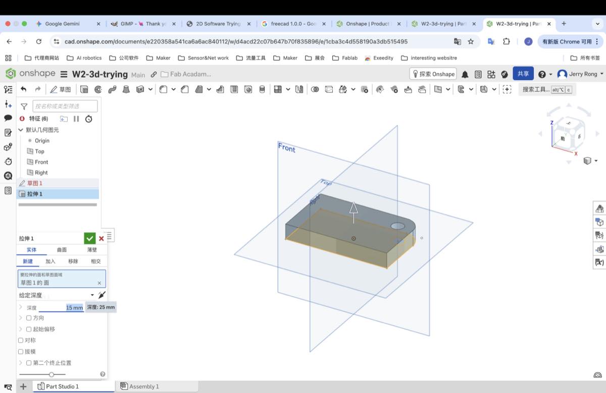Switch to the 实体 tab

31,249
